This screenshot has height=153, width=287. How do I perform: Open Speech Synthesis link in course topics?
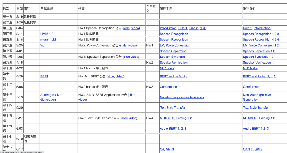coord(172,57)
